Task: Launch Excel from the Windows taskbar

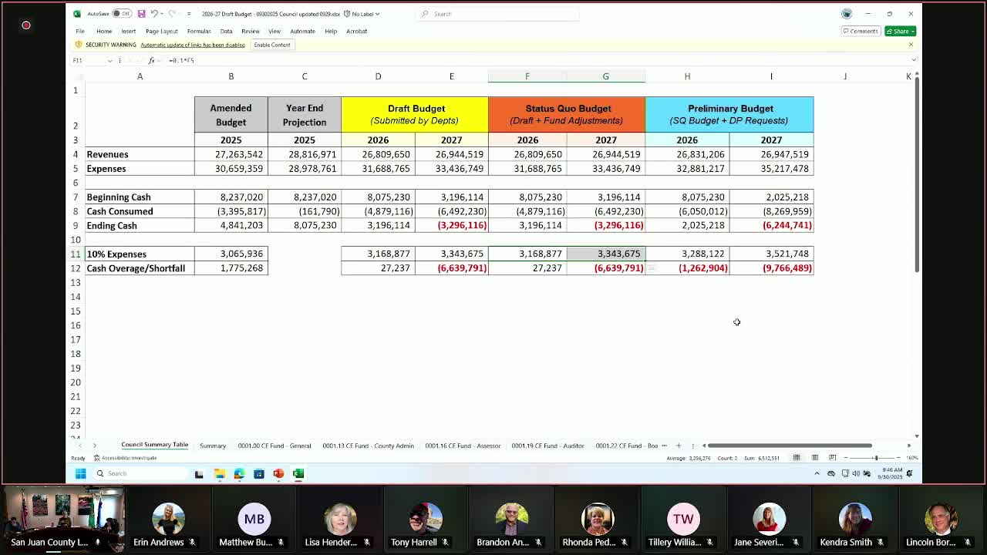Action: tap(299, 473)
